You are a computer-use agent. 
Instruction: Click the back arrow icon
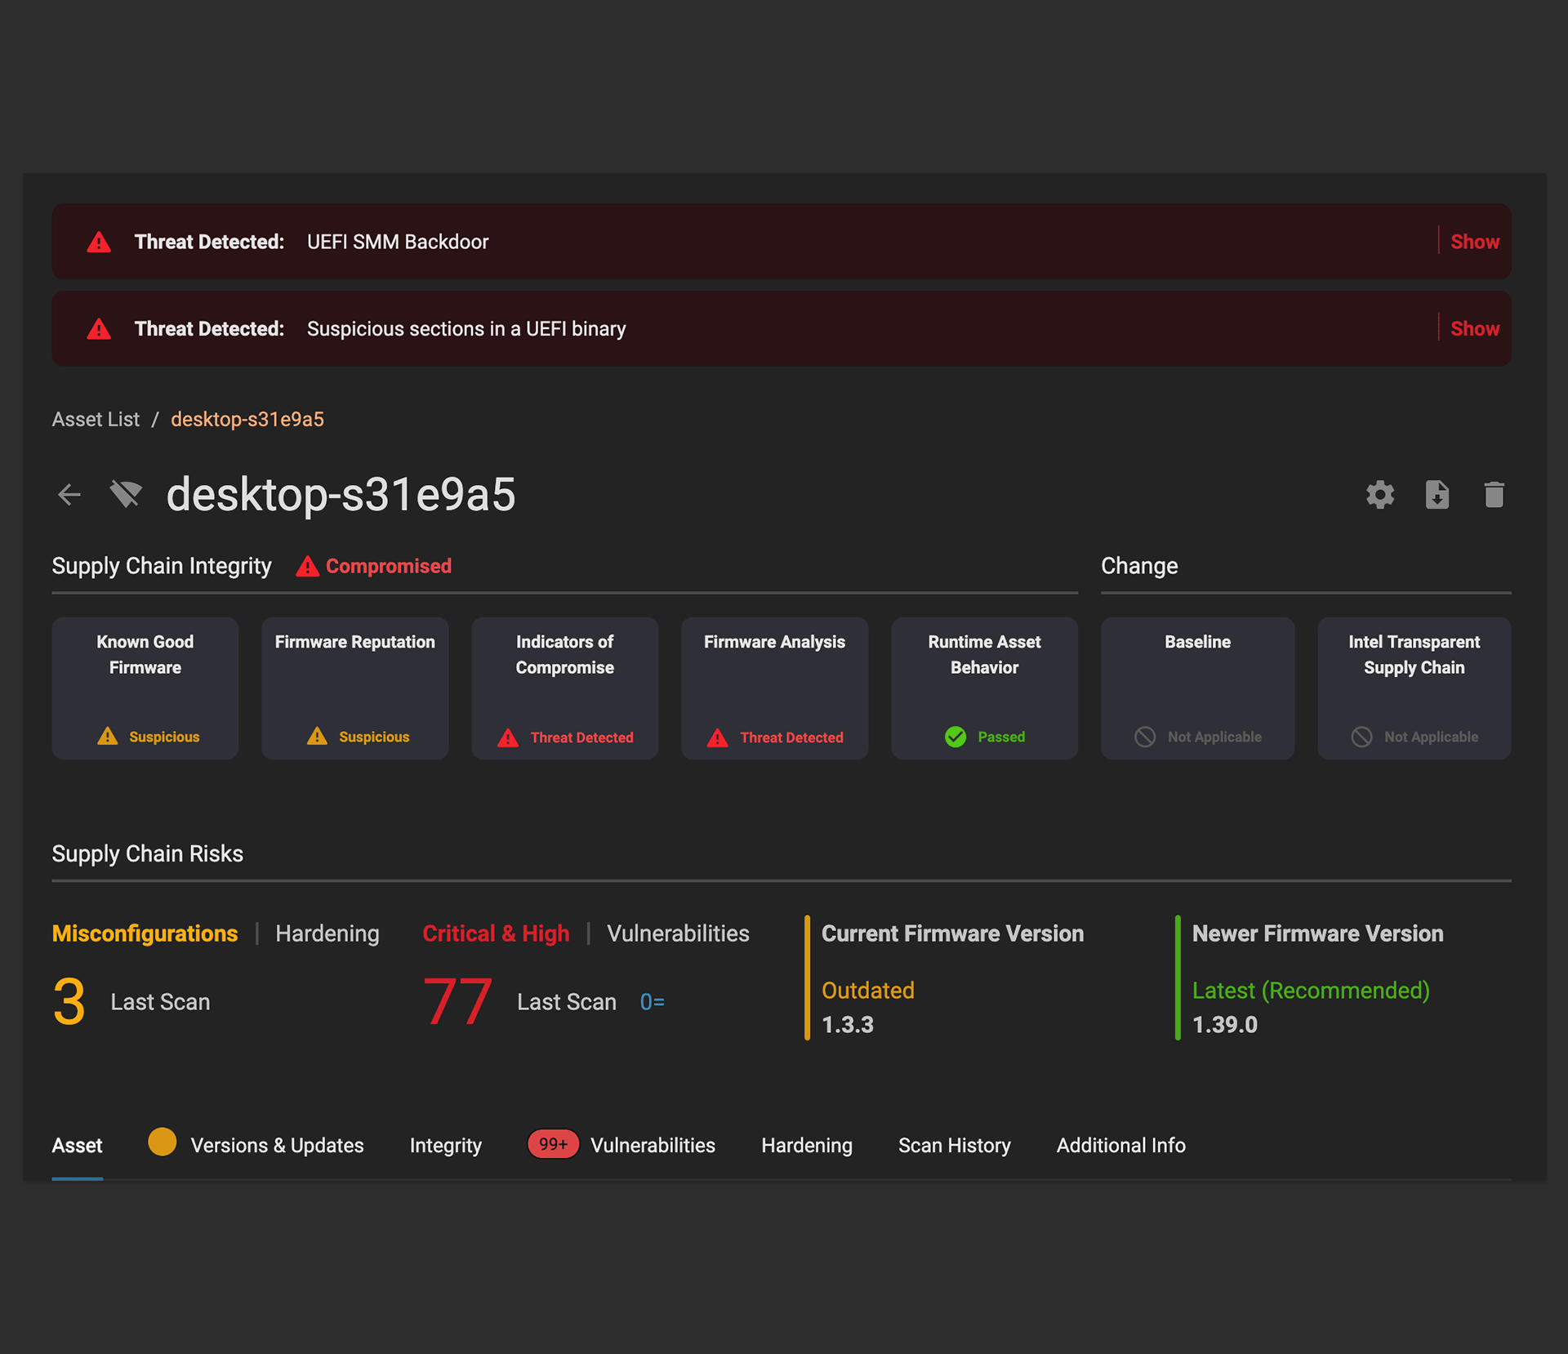click(x=69, y=494)
